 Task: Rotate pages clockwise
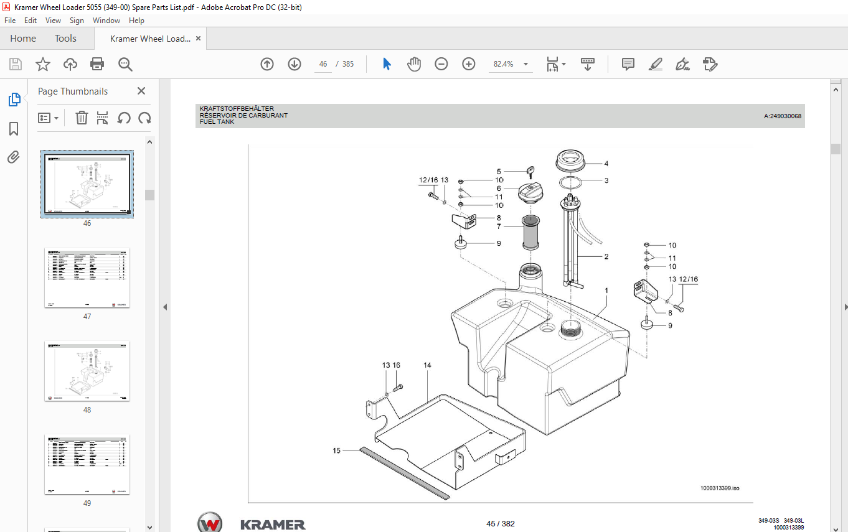[x=144, y=118]
